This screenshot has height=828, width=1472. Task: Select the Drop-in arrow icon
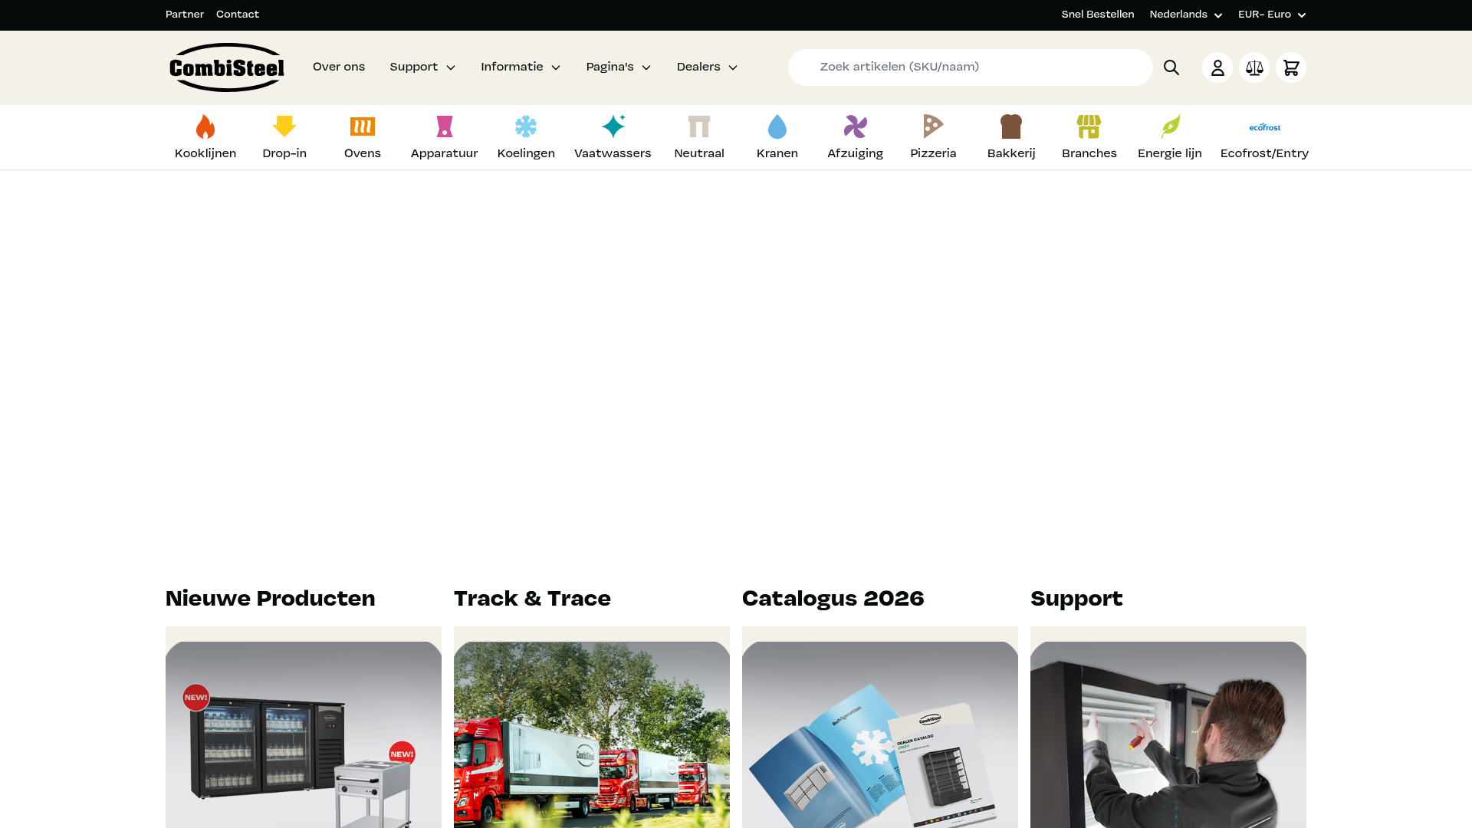284,127
